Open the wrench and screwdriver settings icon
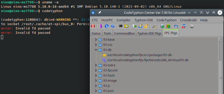 pos(154,26)
